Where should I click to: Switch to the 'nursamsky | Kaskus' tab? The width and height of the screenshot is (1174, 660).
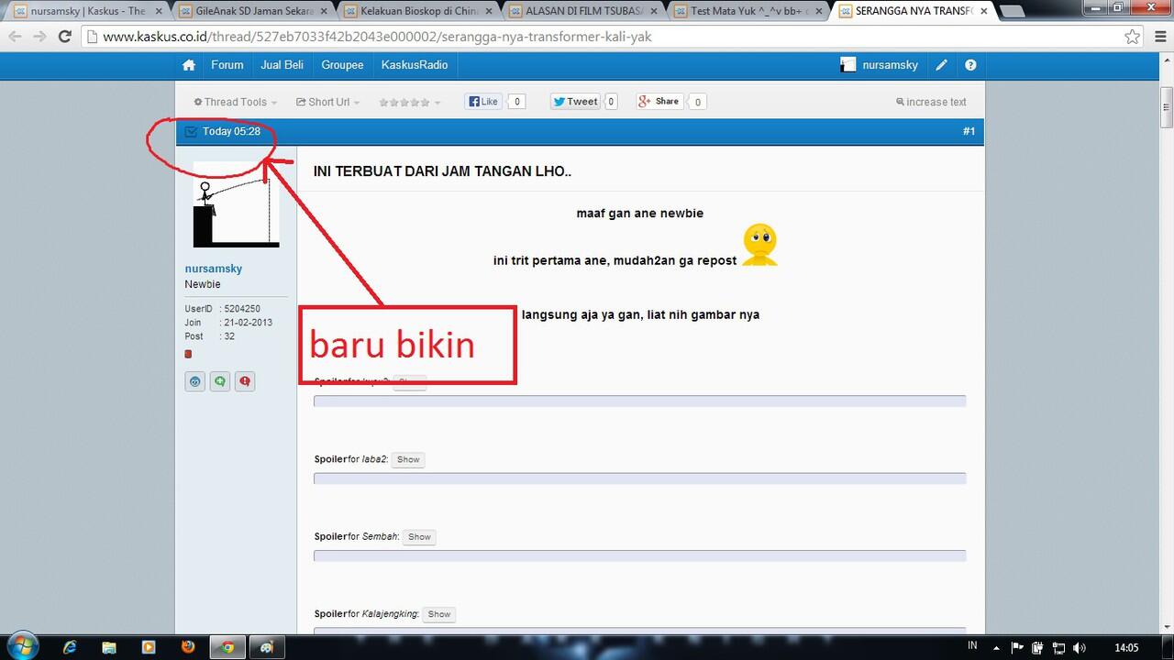click(x=87, y=12)
